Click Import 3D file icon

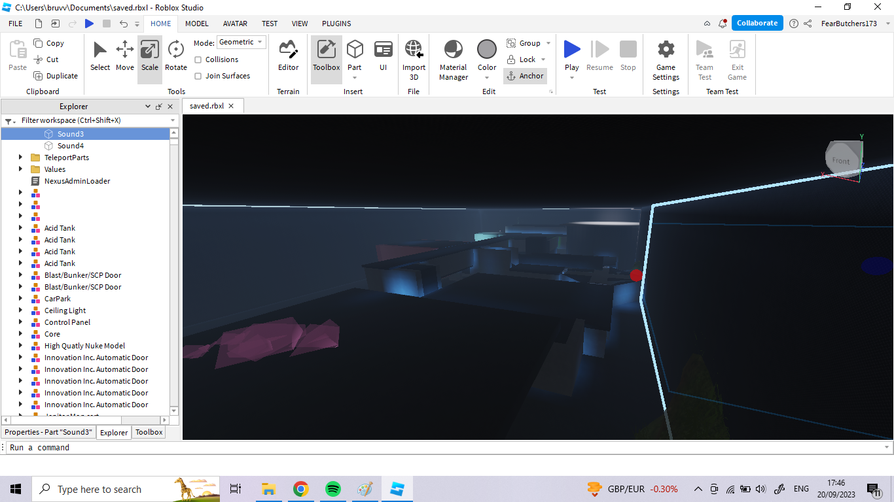414,49
